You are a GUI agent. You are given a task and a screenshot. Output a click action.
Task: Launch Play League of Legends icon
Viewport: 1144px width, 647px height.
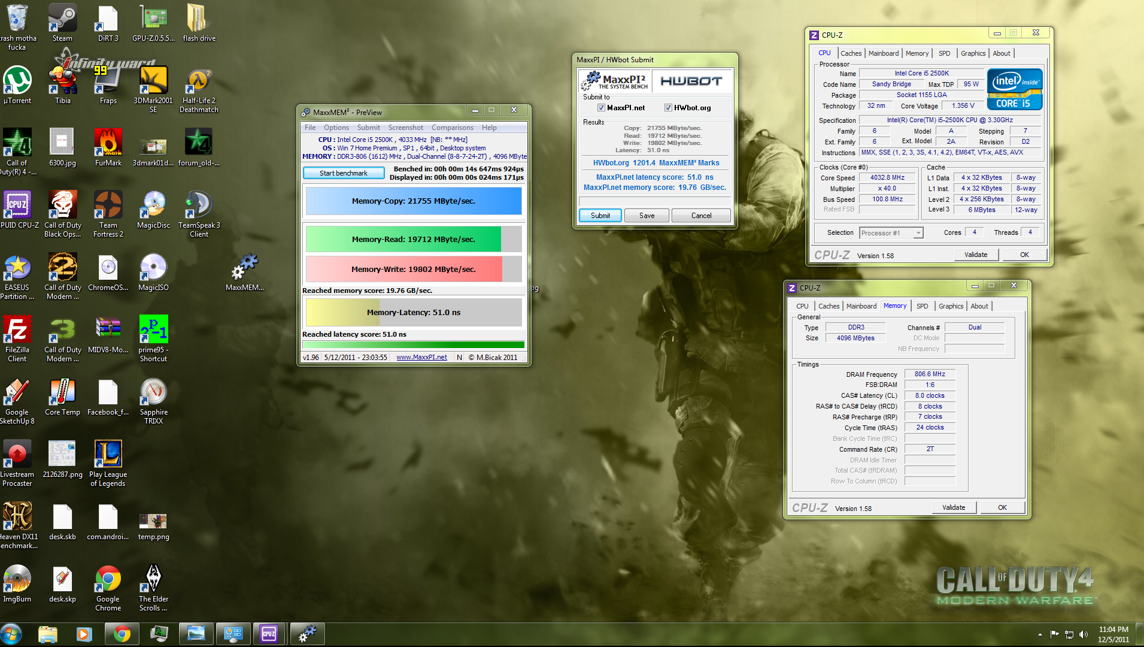coord(108,464)
